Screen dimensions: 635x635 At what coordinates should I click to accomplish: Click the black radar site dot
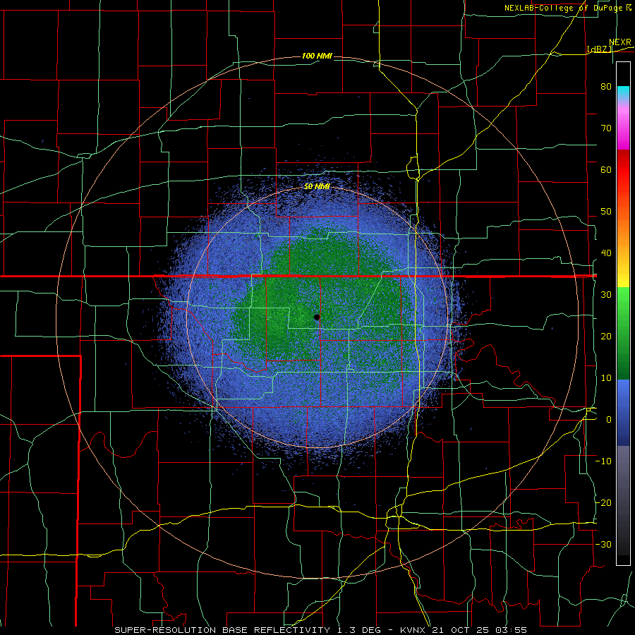coord(317,317)
